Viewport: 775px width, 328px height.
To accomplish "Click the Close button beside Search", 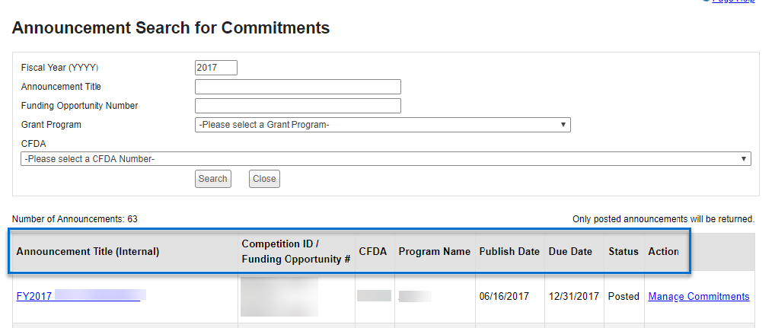I will pyautogui.click(x=264, y=179).
